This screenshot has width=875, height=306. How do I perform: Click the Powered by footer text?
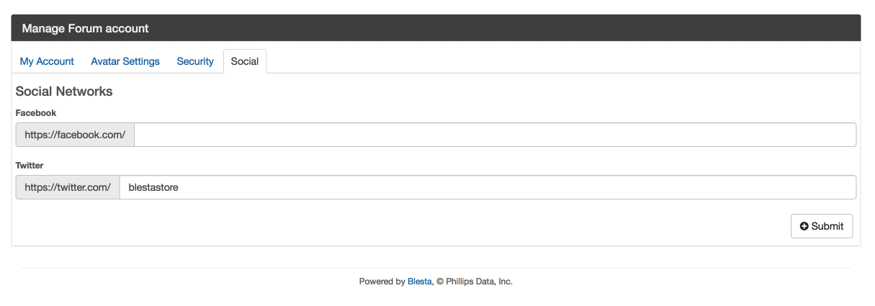tap(382, 282)
